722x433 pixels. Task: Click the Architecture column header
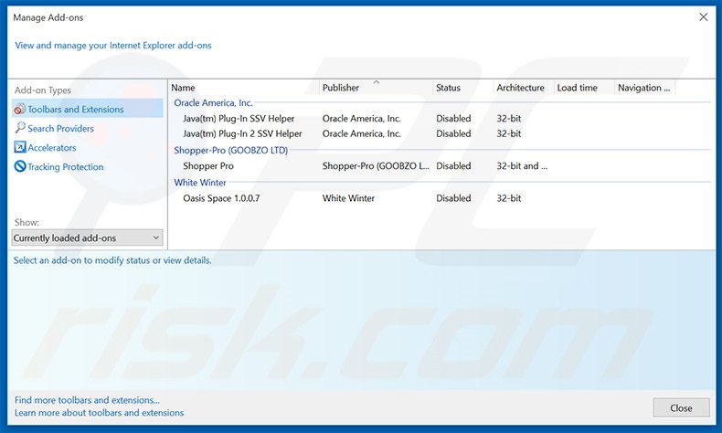click(524, 88)
